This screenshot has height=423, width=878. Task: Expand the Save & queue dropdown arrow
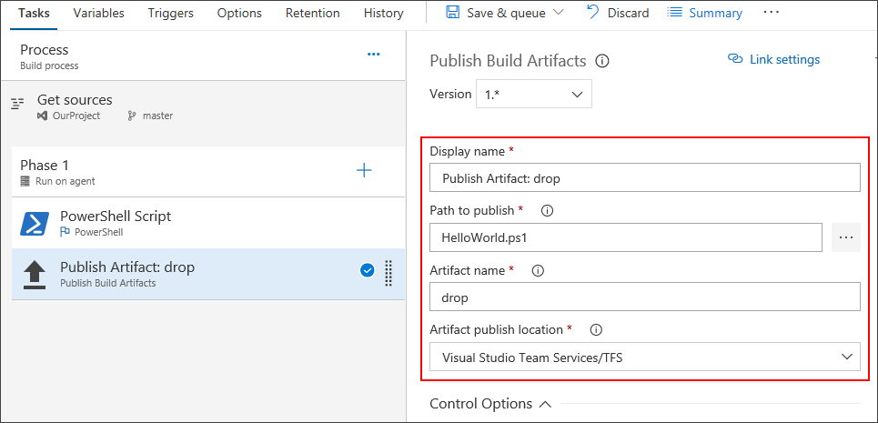(x=559, y=13)
